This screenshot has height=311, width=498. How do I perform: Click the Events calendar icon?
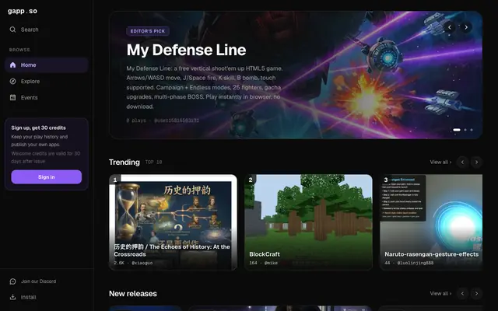(12, 97)
